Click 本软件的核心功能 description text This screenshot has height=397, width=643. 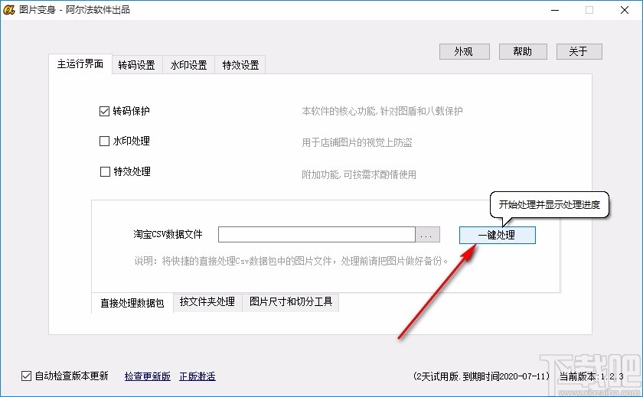(382, 111)
